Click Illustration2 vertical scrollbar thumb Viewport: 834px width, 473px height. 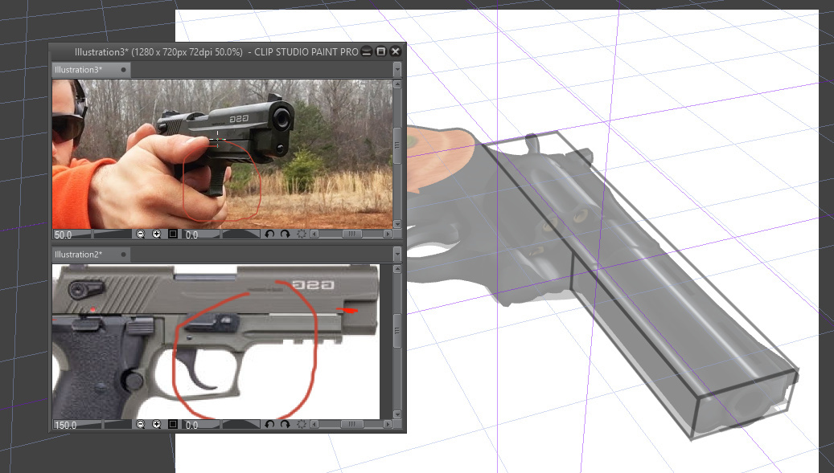click(x=397, y=331)
